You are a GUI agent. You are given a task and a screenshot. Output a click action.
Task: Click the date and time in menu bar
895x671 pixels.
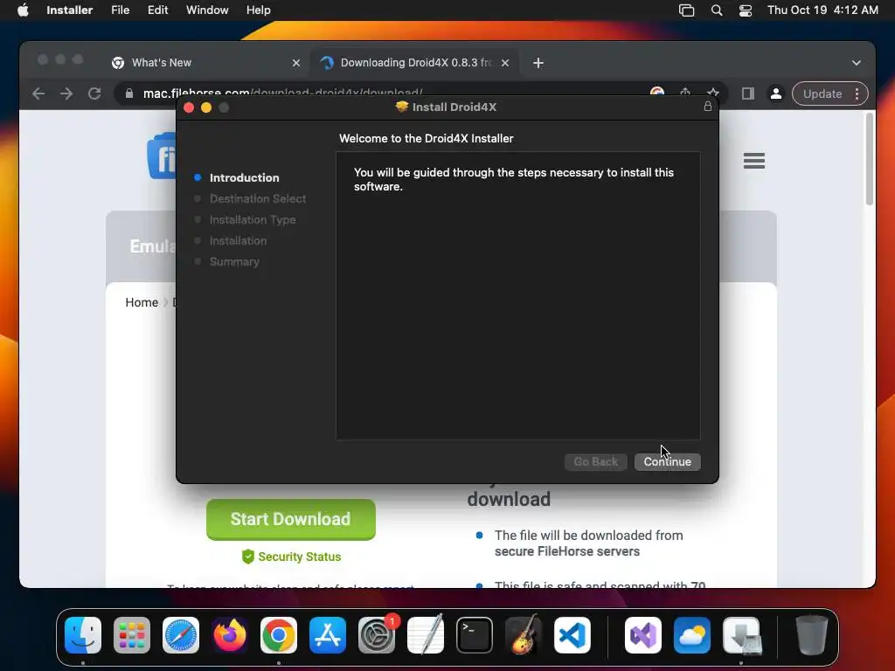point(822,10)
